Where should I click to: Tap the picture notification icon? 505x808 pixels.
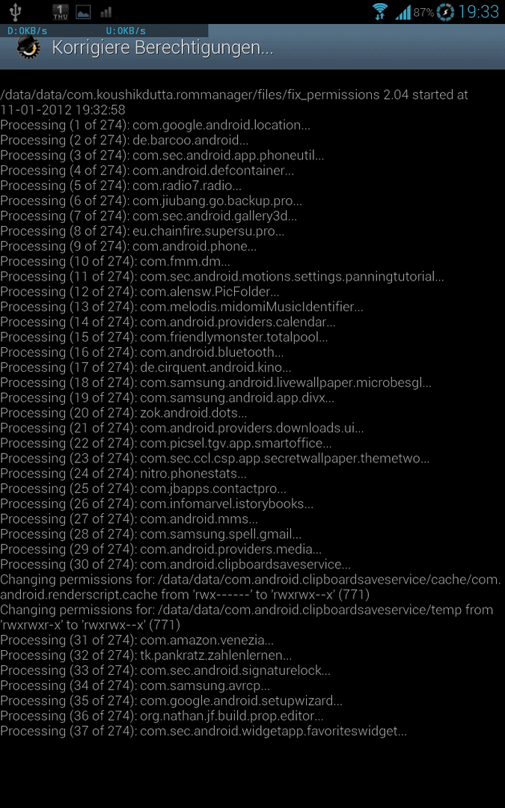[84, 13]
